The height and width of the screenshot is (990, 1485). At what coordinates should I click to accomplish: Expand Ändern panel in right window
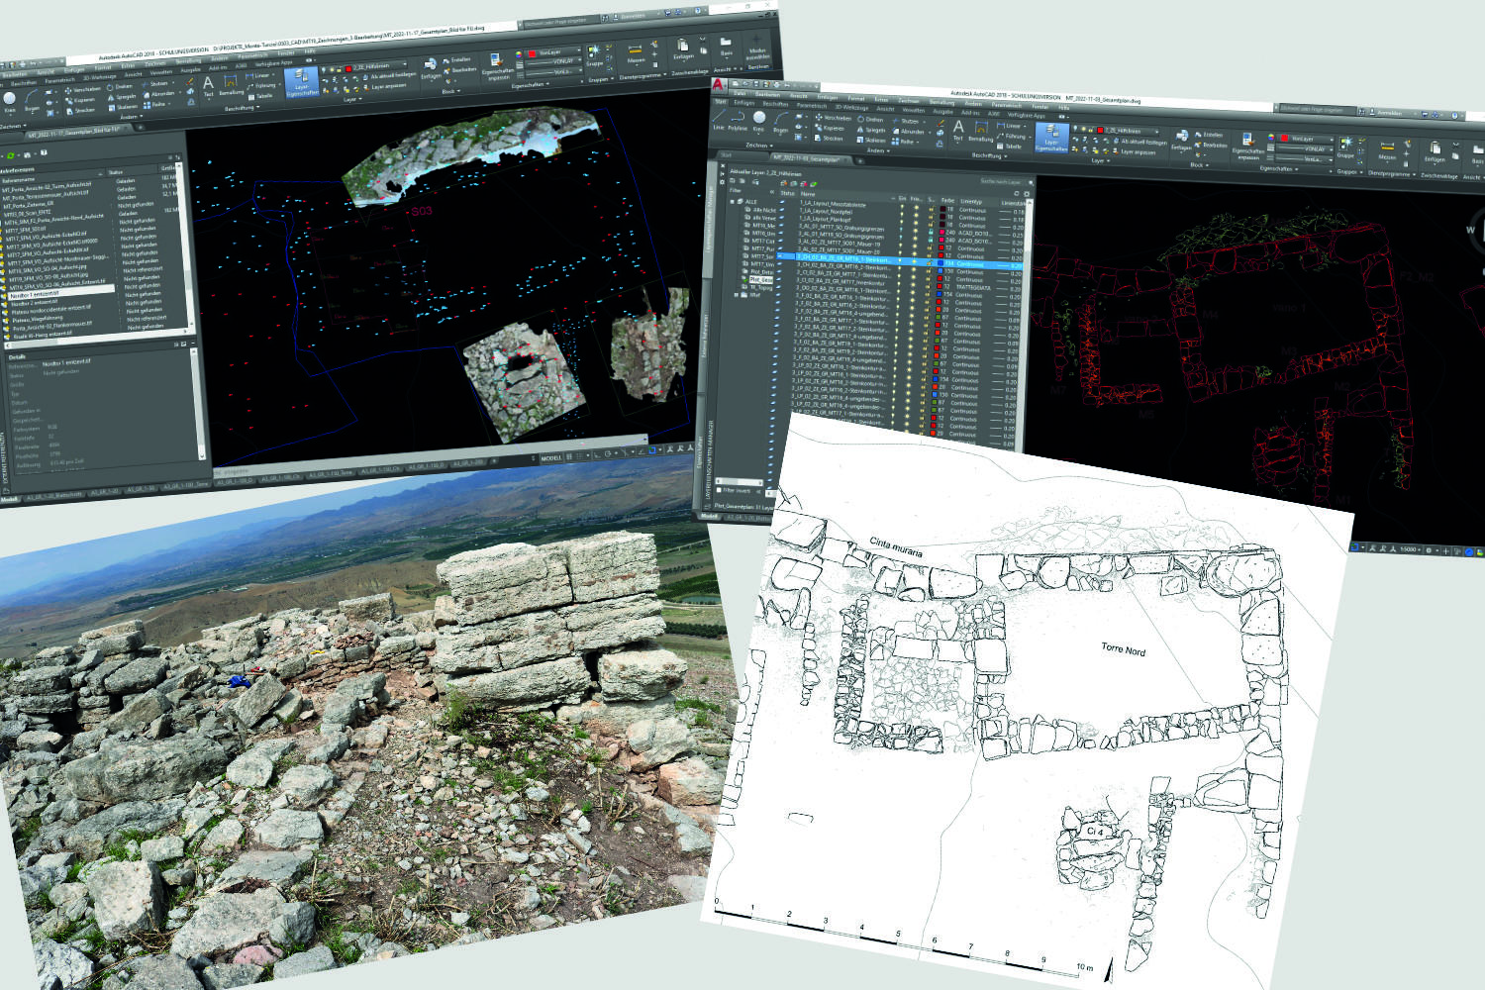point(879,150)
